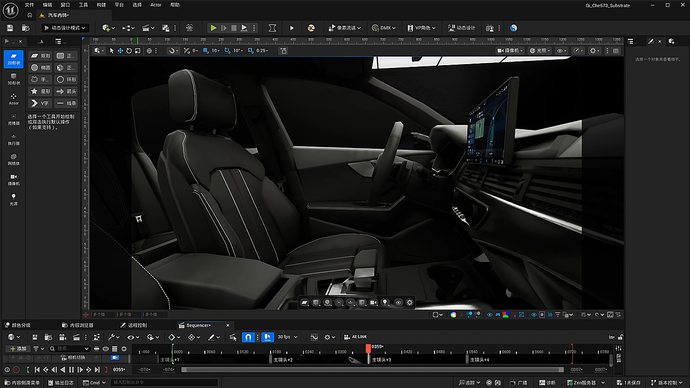690x388 pixels.
Task: Select the 克隆器 cloner category
Action: pyautogui.click(x=13, y=119)
